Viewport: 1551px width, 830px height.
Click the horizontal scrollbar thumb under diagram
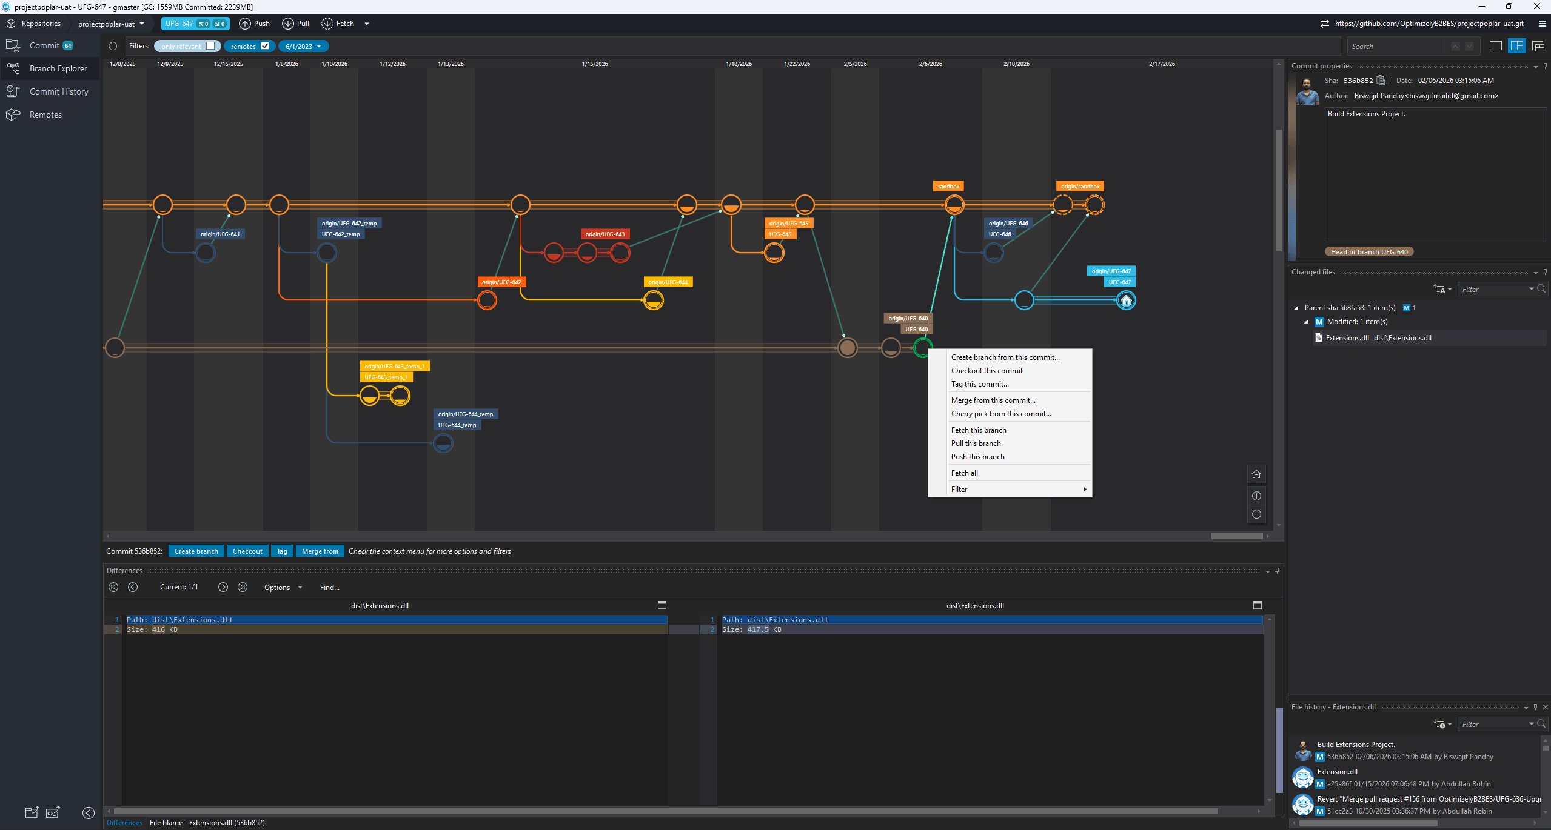click(x=1237, y=536)
